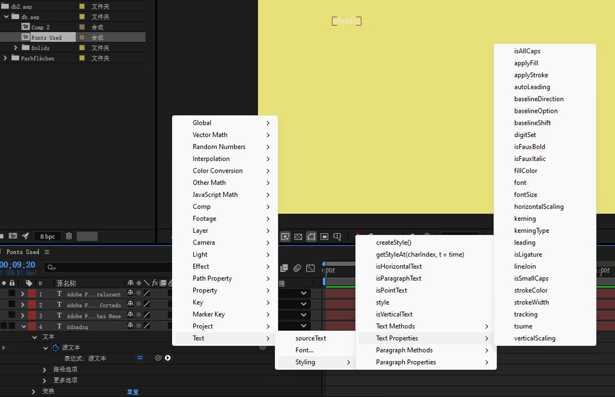This screenshot has height=397, width=615.
Task: Open the Color Conversion submenu
Action: point(225,171)
